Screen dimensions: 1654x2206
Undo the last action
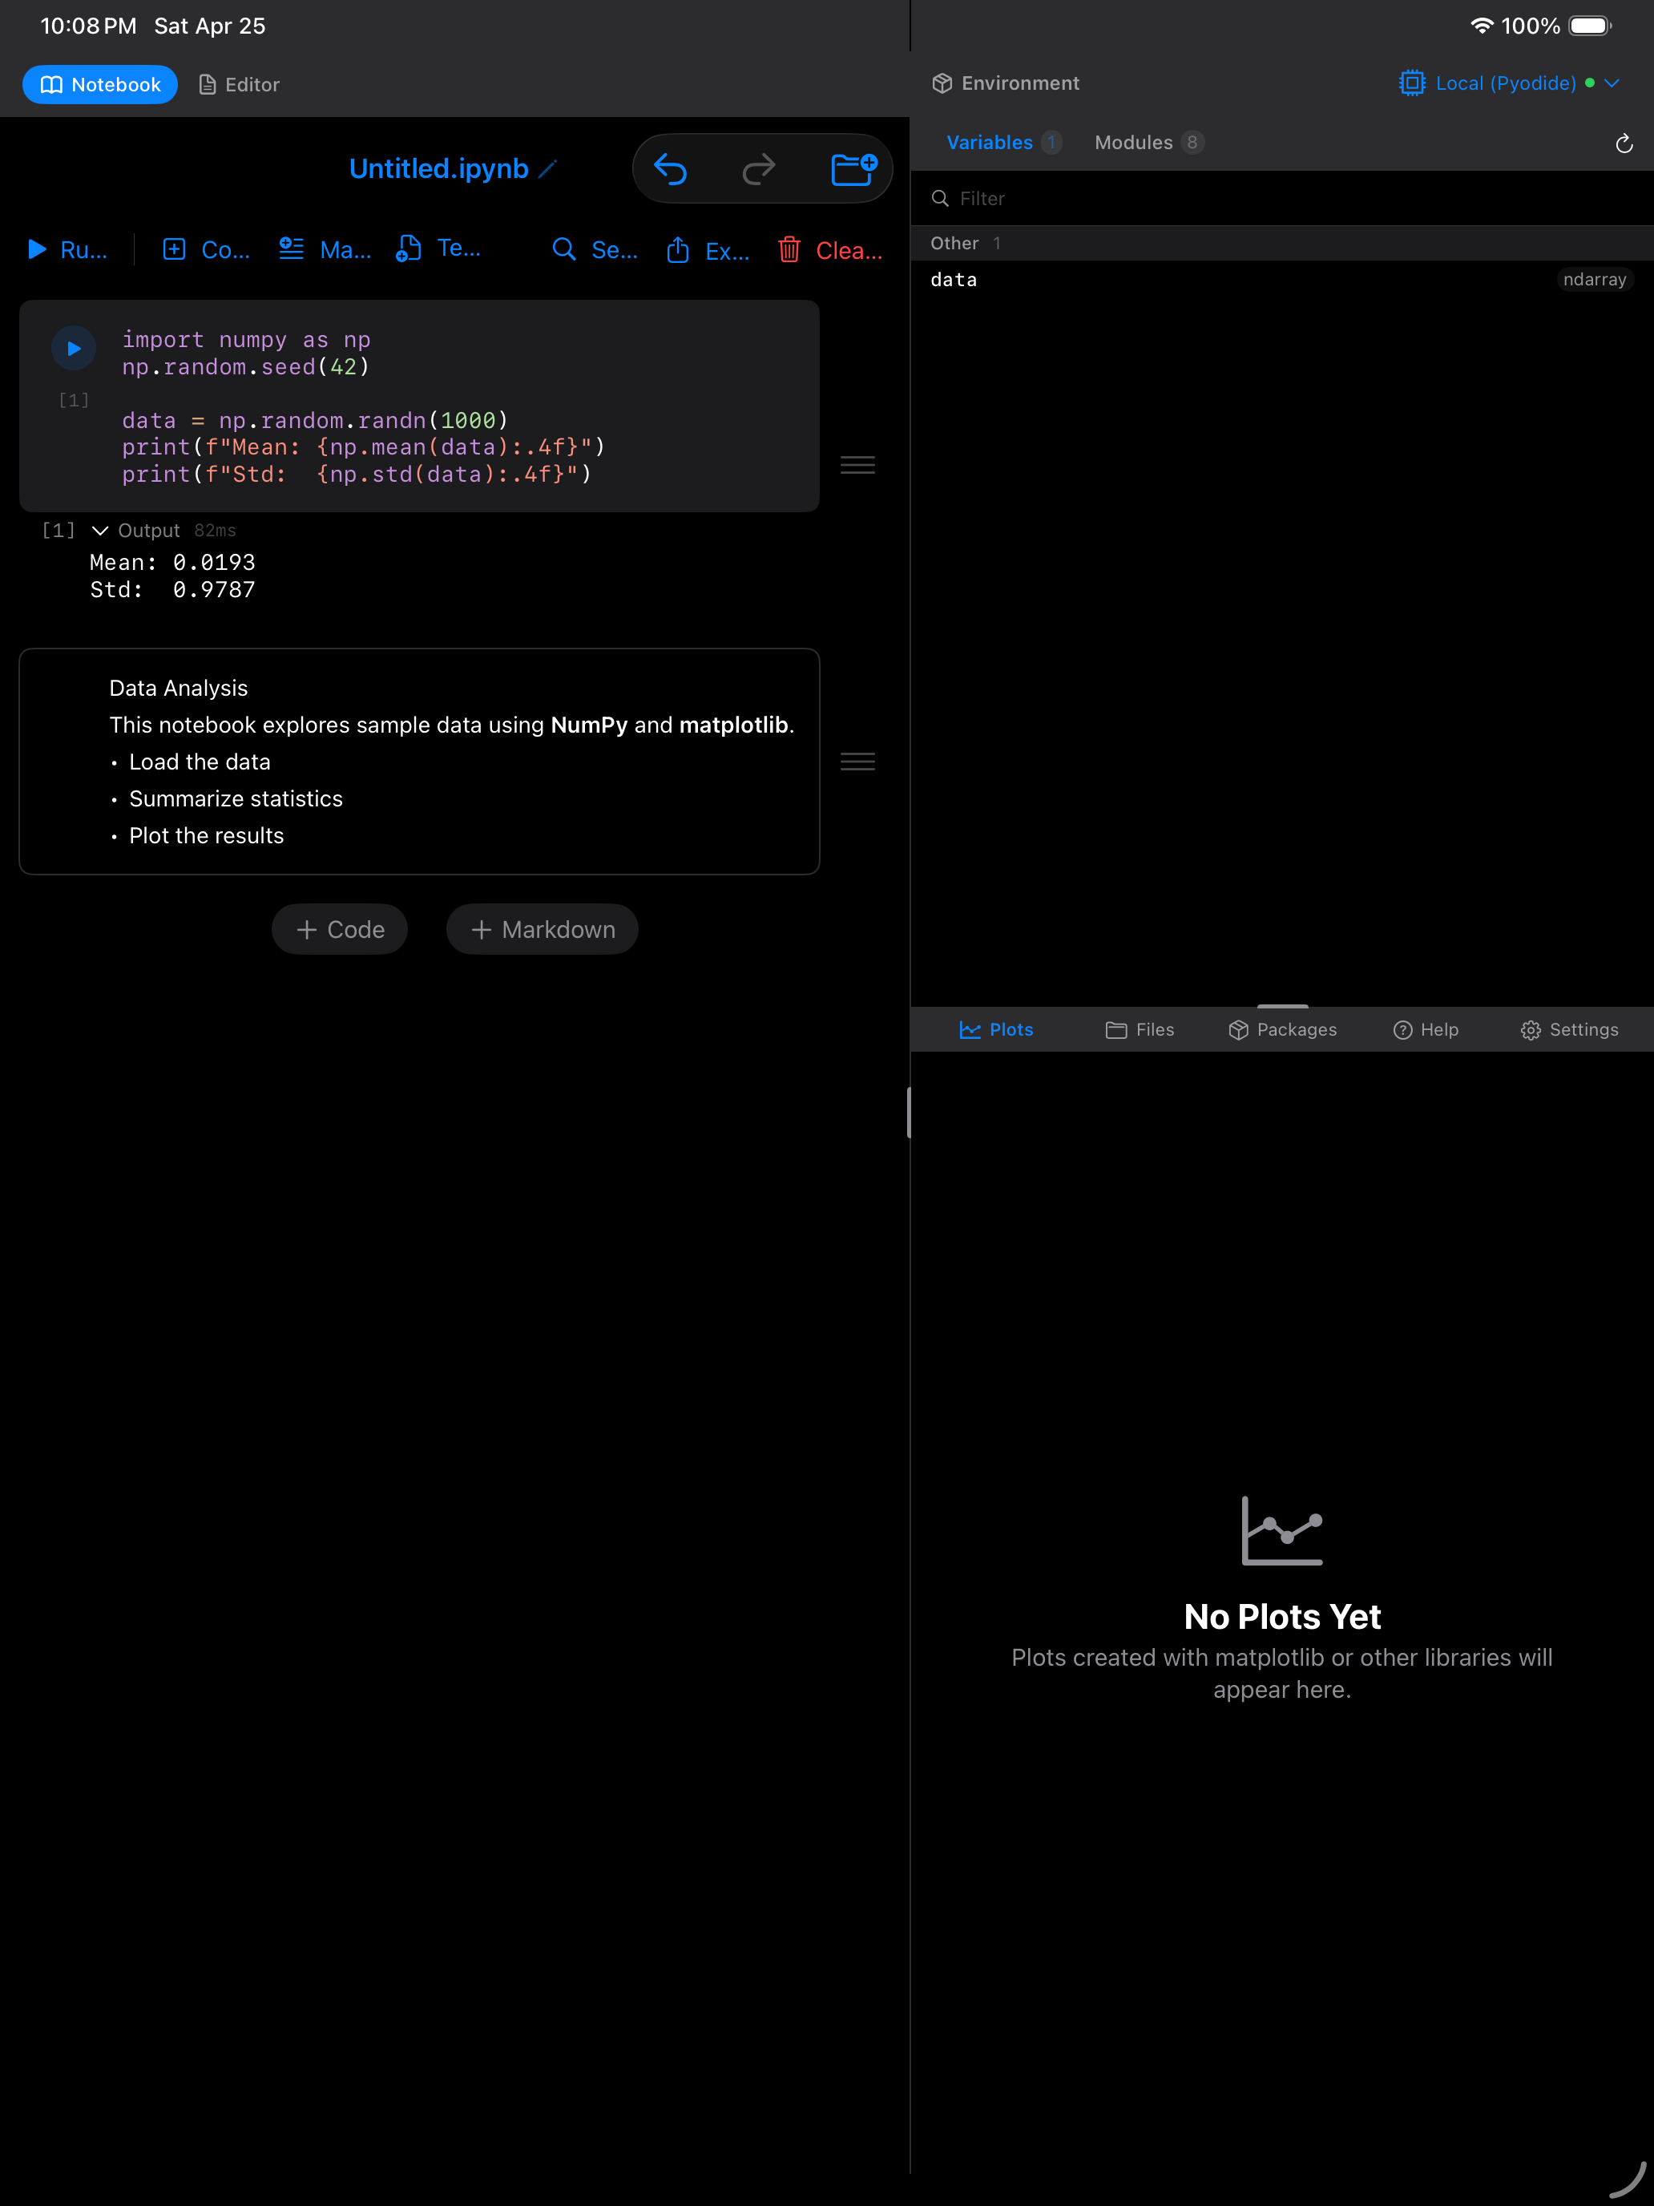pos(671,168)
